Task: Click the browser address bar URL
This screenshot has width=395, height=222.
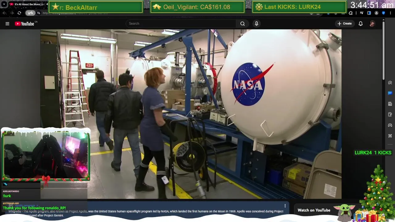Action: 76,13
